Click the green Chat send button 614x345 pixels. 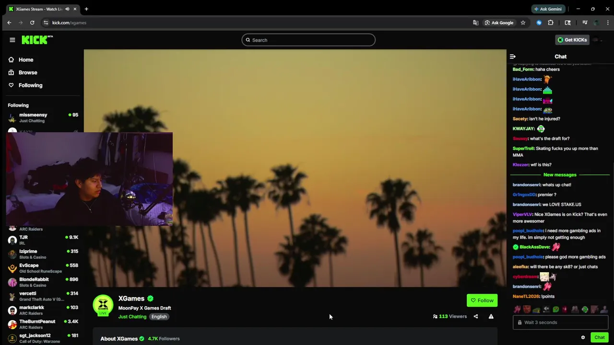600,338
